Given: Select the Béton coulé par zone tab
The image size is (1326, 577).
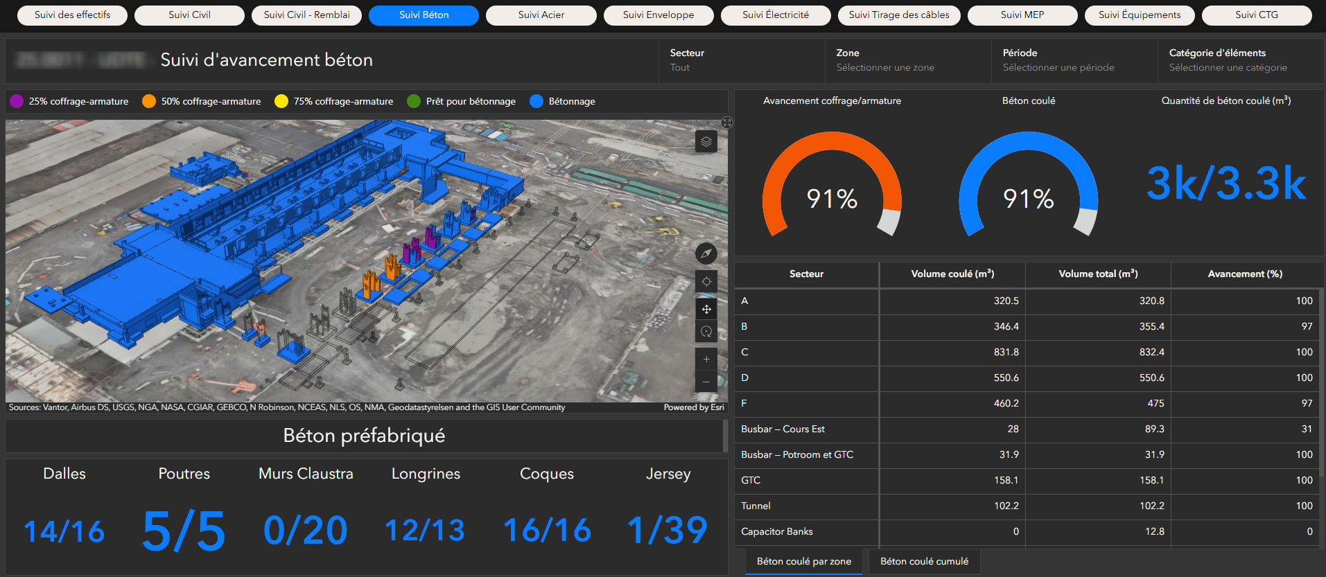Looking at the screenshot, I should coord(804,562).
